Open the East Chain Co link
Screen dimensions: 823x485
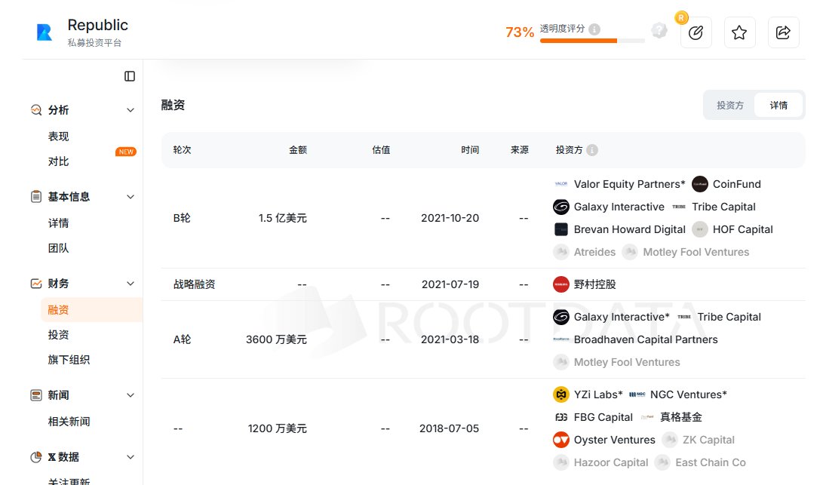pyautogui.click(x=710, y=462)
